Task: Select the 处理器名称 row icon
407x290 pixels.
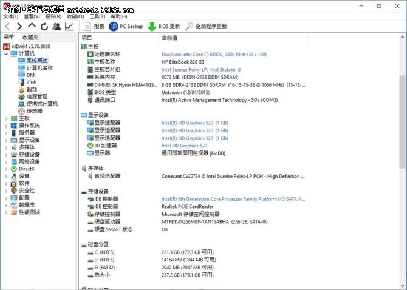Action: [91, 55]
